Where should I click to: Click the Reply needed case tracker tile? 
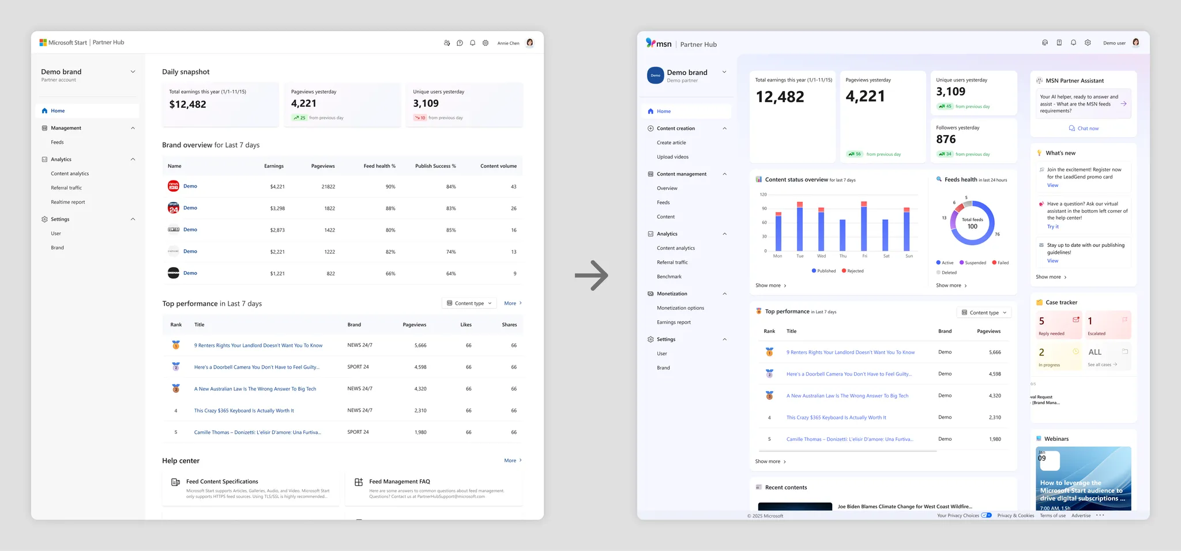click(1059, 325)
